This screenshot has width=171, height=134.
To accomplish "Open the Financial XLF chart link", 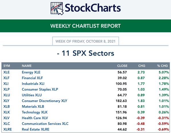I will 32,78.
